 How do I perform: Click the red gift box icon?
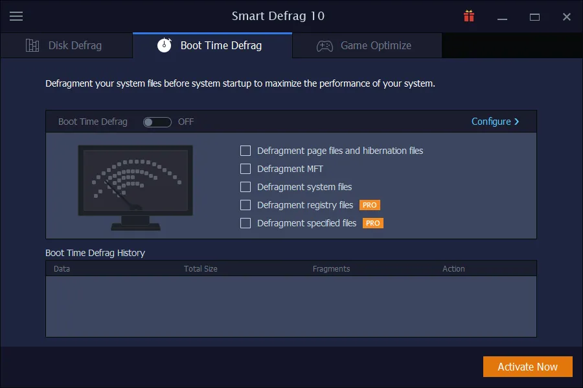469,16
